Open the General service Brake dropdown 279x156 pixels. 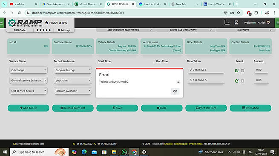[x=29, y=81]
